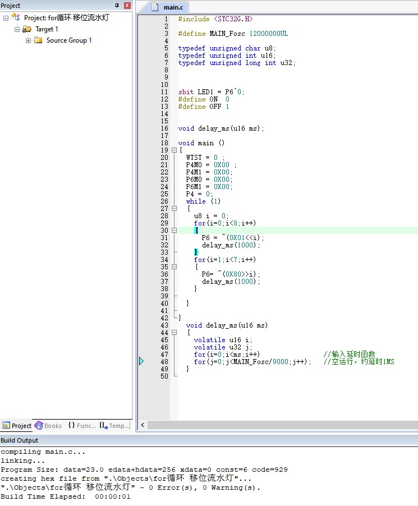The width and height of the screenshot is (418, 506).
Task: Collapse the Target 1 tree node
Action: (x=17, y=29)
